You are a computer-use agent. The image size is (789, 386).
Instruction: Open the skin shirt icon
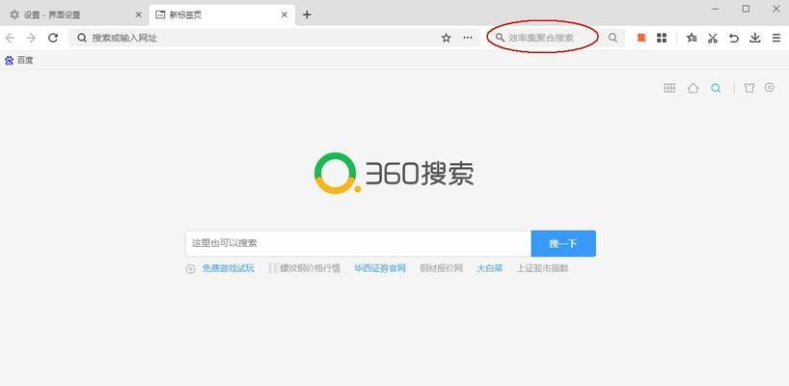[749, 88]
